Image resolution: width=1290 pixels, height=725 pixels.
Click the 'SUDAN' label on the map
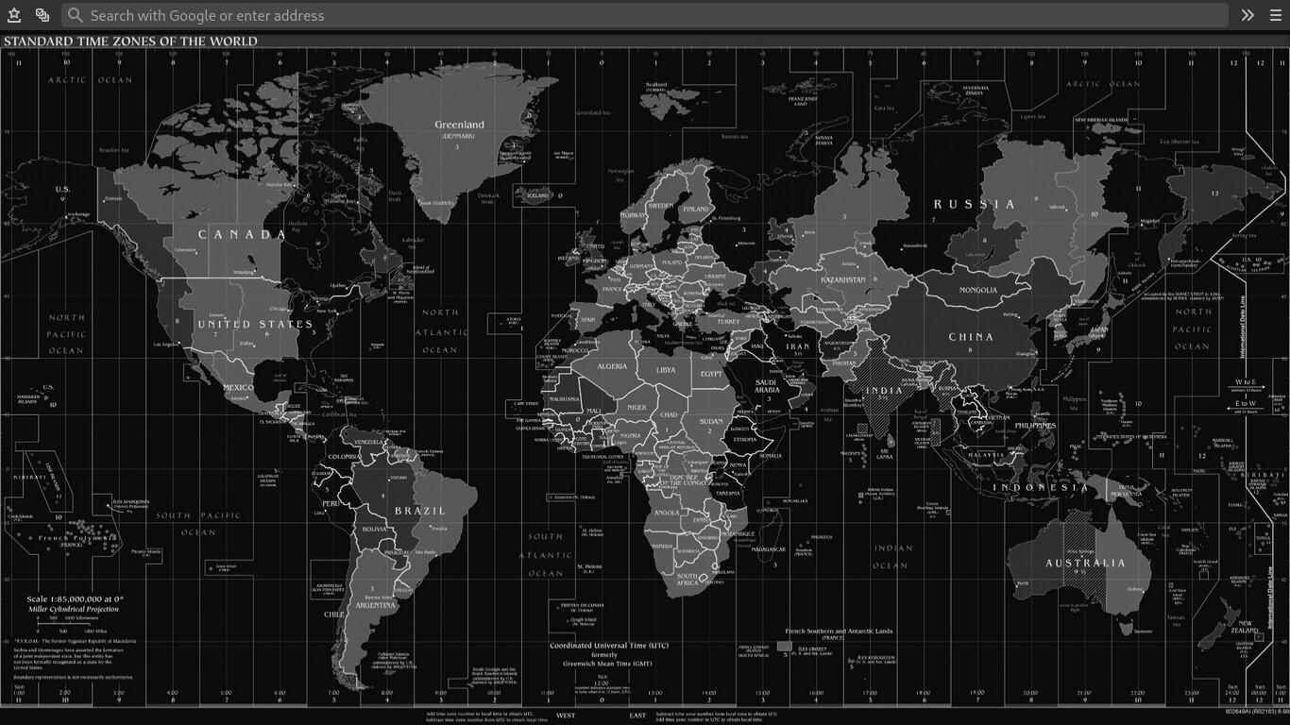coord(711,422)
